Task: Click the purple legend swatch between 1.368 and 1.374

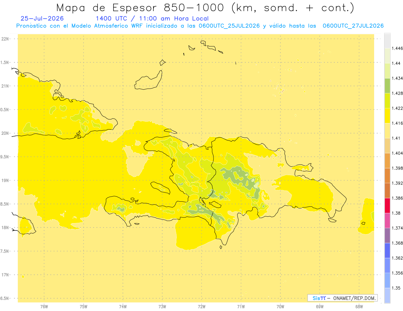Action: click(387, 236)
